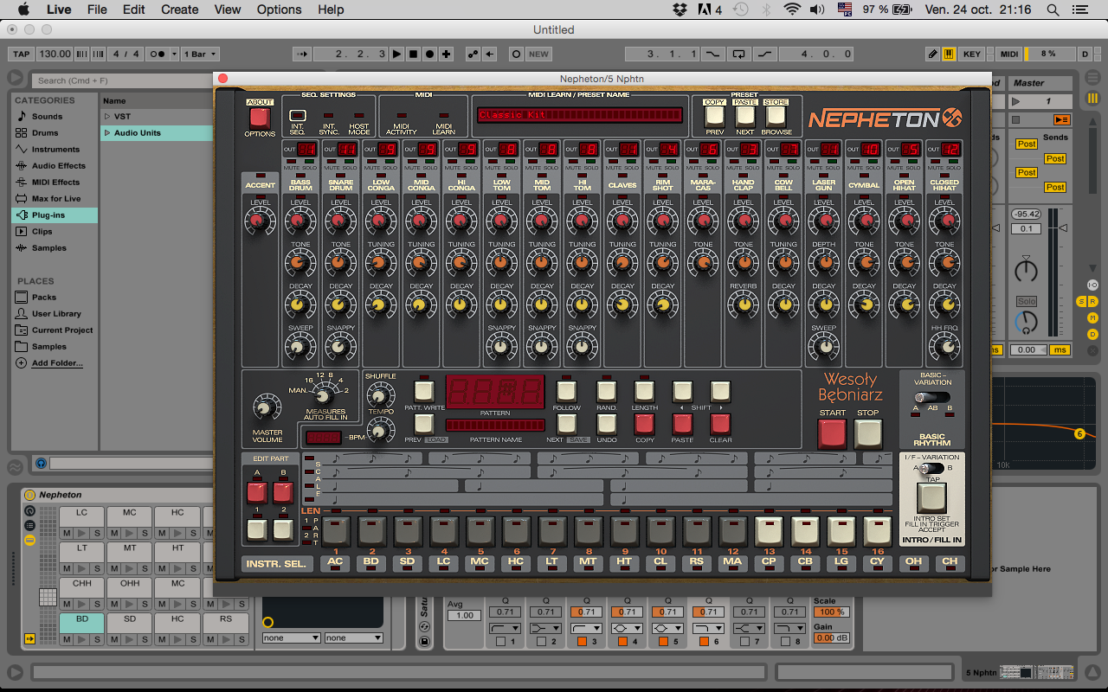Click the Arrangement Record button in the transport
This screenshot has height=692, width=1108.
click(429, 54)
